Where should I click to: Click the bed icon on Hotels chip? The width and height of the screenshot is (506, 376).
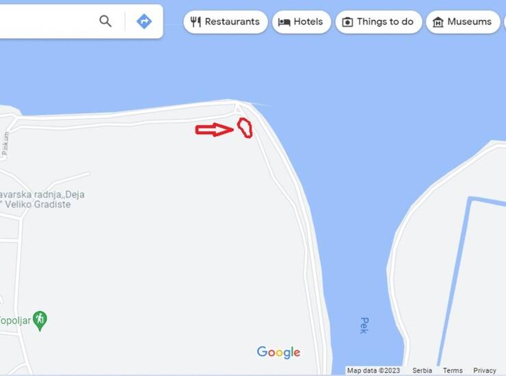point(284,22)
